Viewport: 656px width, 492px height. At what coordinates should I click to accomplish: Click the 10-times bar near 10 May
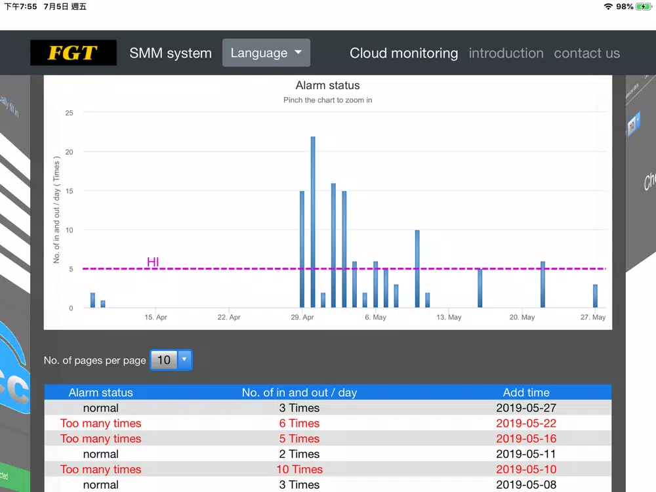click(417, 268)
